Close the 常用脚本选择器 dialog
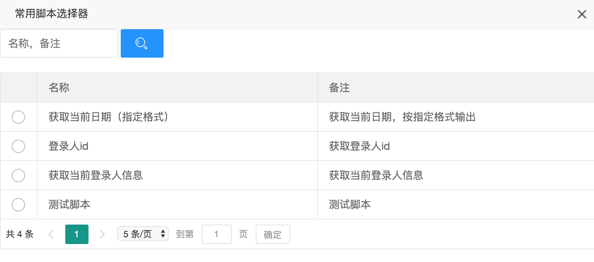 click(x=582, y=14)
